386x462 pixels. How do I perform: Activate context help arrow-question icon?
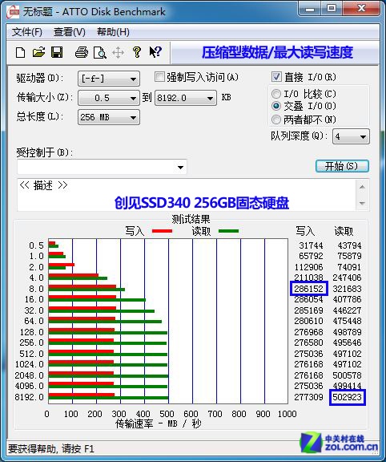[155, 52]
